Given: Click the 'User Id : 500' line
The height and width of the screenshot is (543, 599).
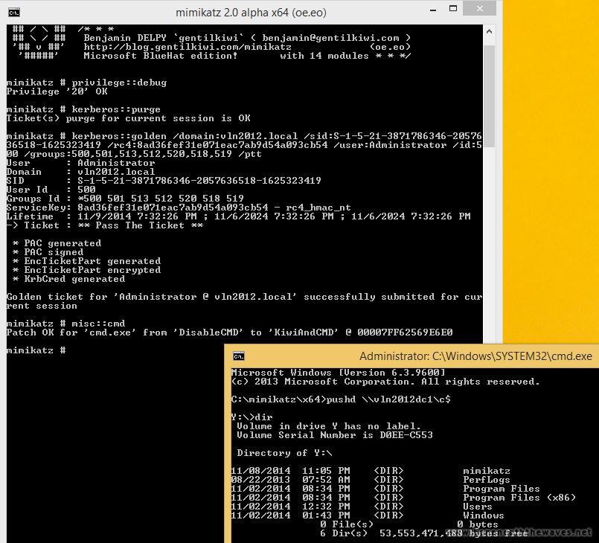Looking at the screenshot, I should click(x=51, y=190).
